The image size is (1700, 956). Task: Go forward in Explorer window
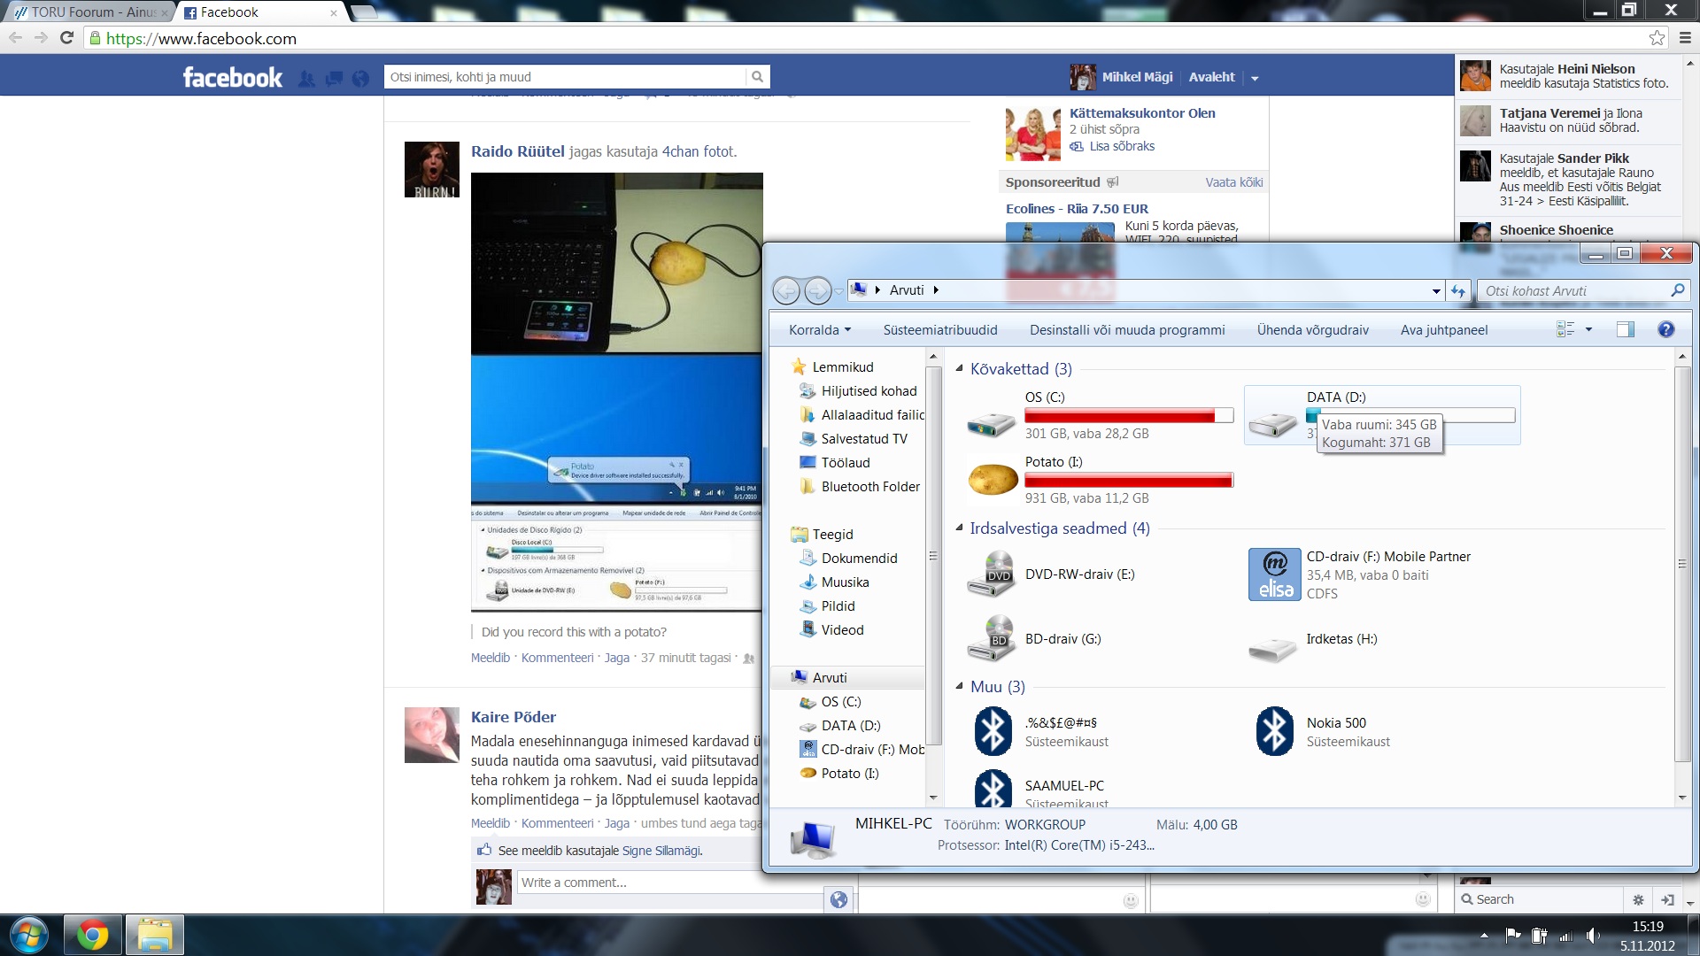click(x=817, y=290)
